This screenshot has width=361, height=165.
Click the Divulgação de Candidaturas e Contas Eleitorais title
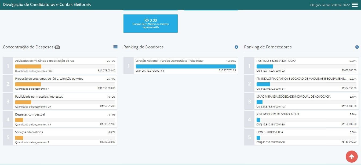[x=47, y=5]
